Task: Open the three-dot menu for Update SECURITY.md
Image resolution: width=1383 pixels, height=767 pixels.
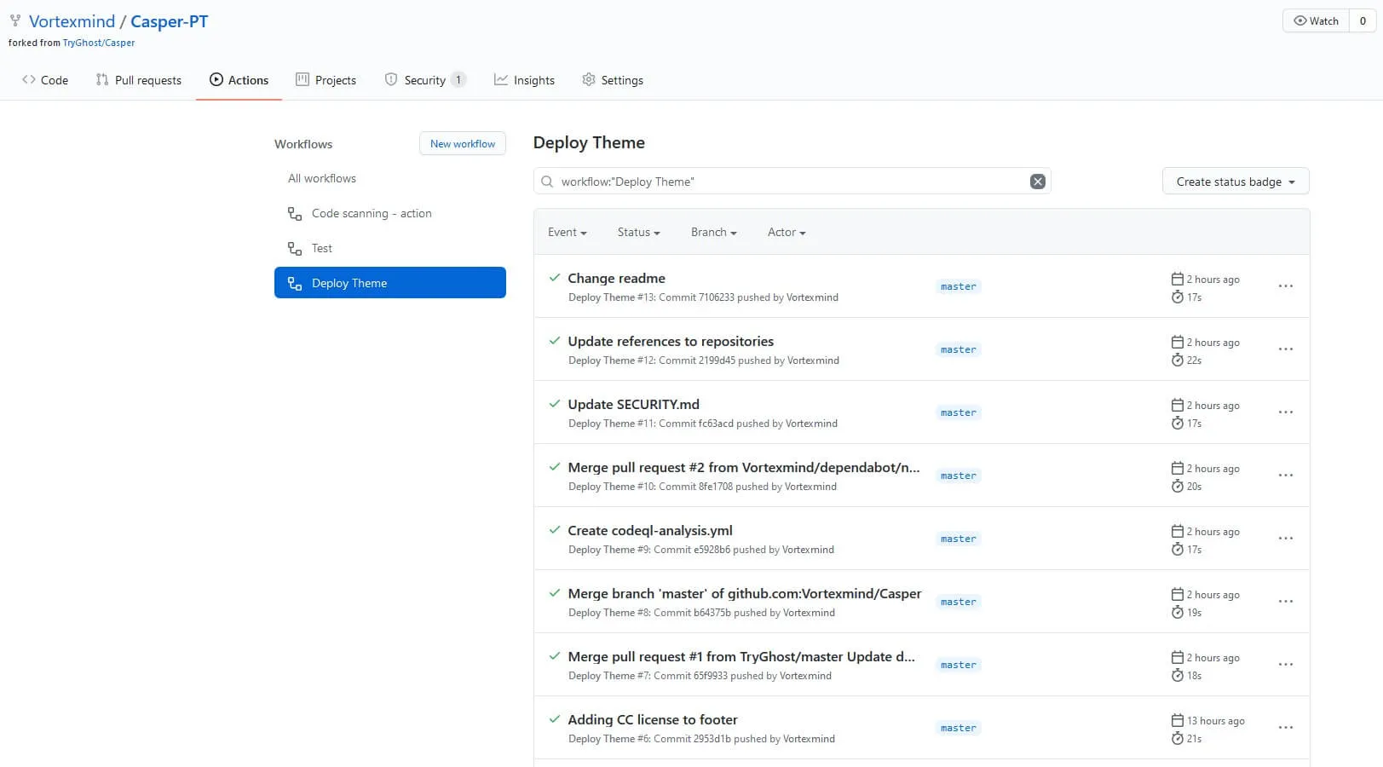Action: [x=1286, y=412]
